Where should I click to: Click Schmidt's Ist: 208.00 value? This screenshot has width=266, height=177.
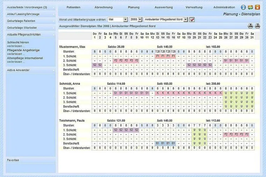(213, 84)
